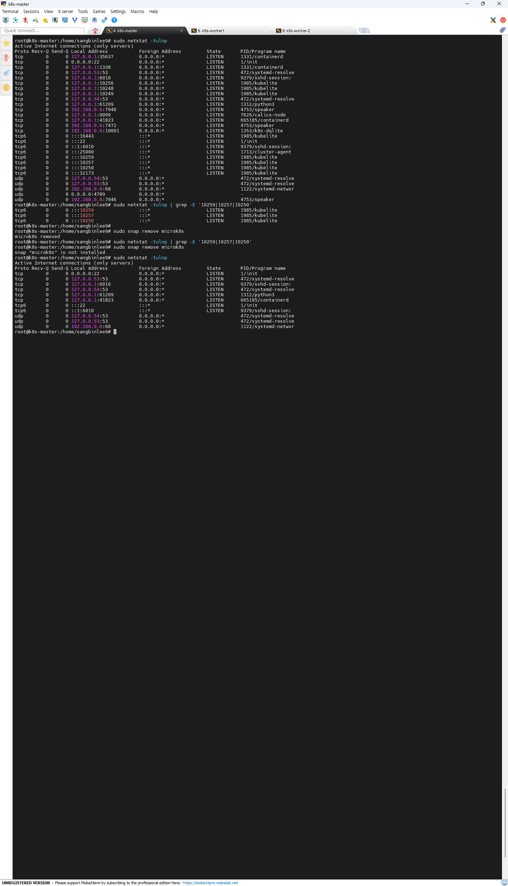Click the UNREGISTERED VERSION status bar text
508x886 pixels.
(26, 883)
